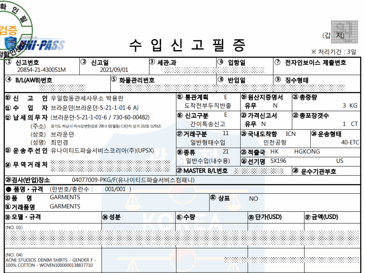
Task: Click the UNI-PASS logo
Action: tap(45, 46)
